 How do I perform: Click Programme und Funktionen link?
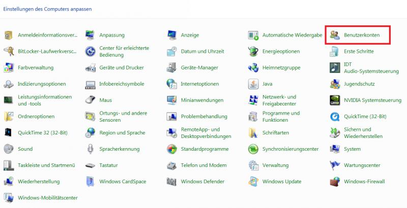coord(281,116)
